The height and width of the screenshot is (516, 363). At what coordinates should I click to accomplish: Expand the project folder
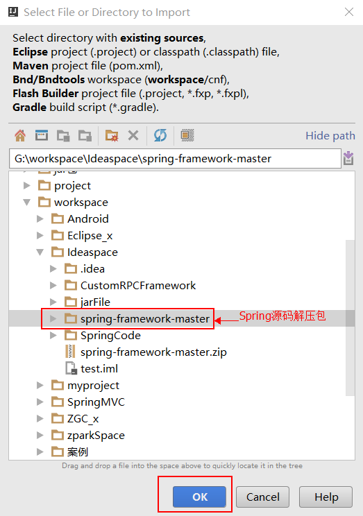(26, 186)
